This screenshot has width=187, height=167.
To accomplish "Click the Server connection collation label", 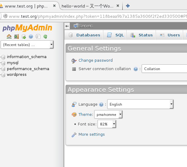I will [105, 69].
